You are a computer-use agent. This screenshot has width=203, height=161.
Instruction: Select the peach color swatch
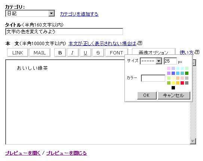[178, 78]
